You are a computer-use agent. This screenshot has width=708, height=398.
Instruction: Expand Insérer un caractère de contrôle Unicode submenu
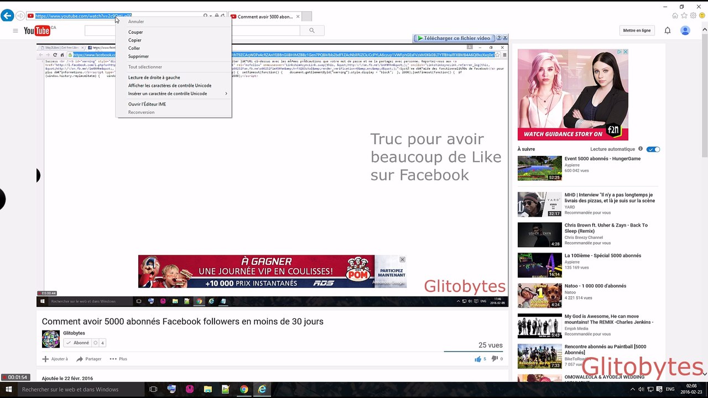[173, 93]
